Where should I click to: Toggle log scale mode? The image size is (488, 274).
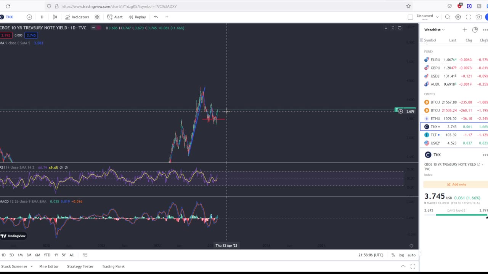click(401, 255)
